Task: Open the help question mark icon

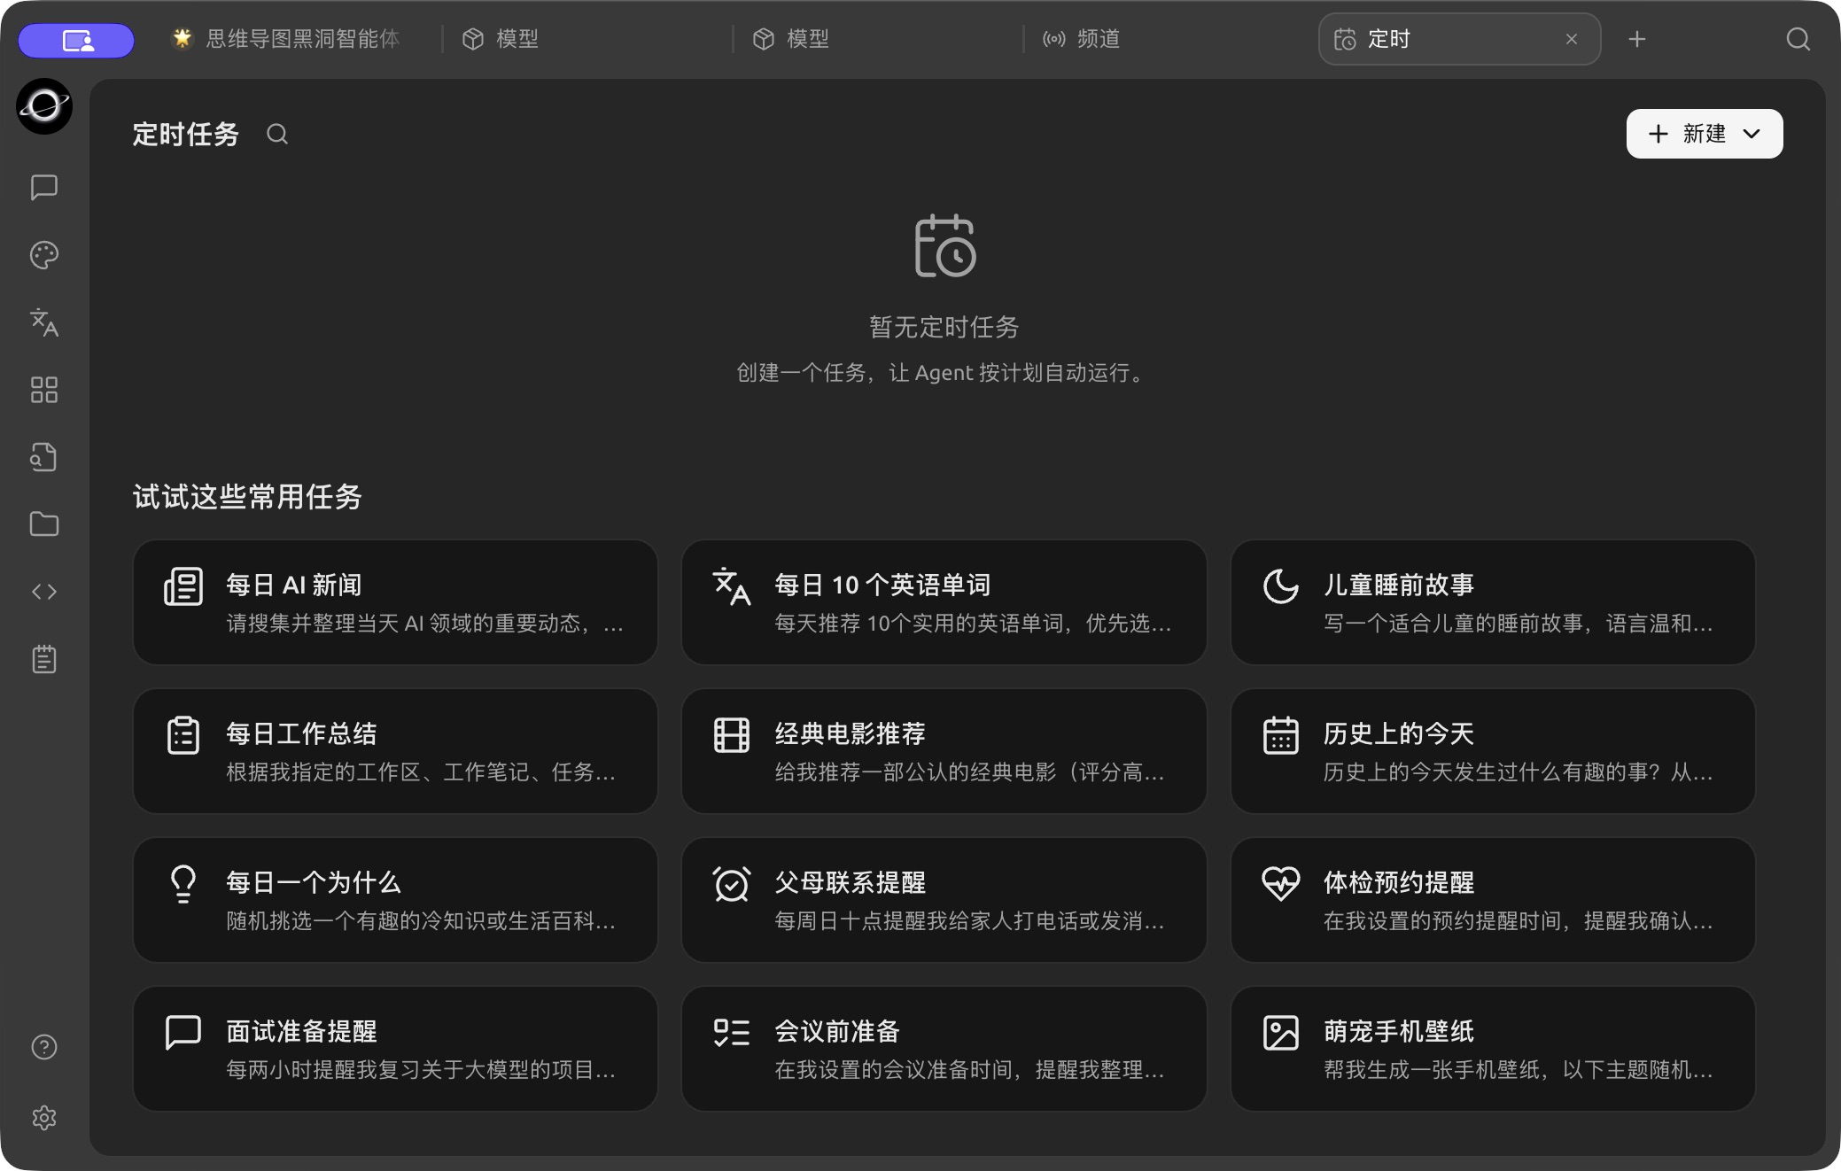Action: [x=44, y=1047]
